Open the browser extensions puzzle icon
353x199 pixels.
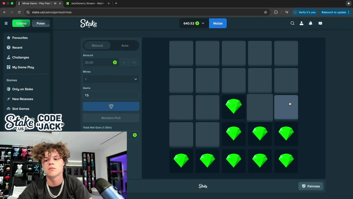coord(276,12)
